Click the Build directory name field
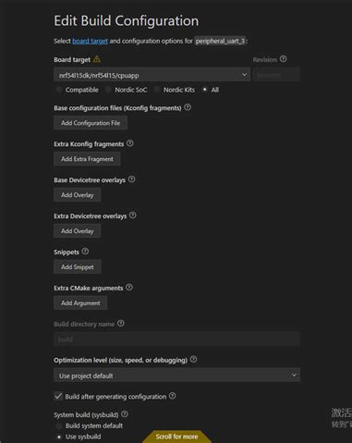The width and height of the screenshot is (352, 443). (x=176, y=339)
